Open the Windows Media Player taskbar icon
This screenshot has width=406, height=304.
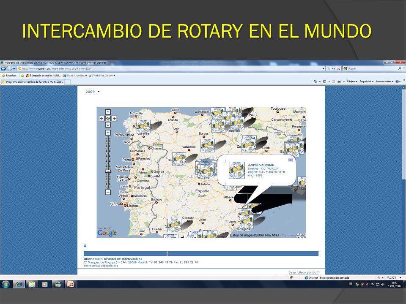point(44,284)
